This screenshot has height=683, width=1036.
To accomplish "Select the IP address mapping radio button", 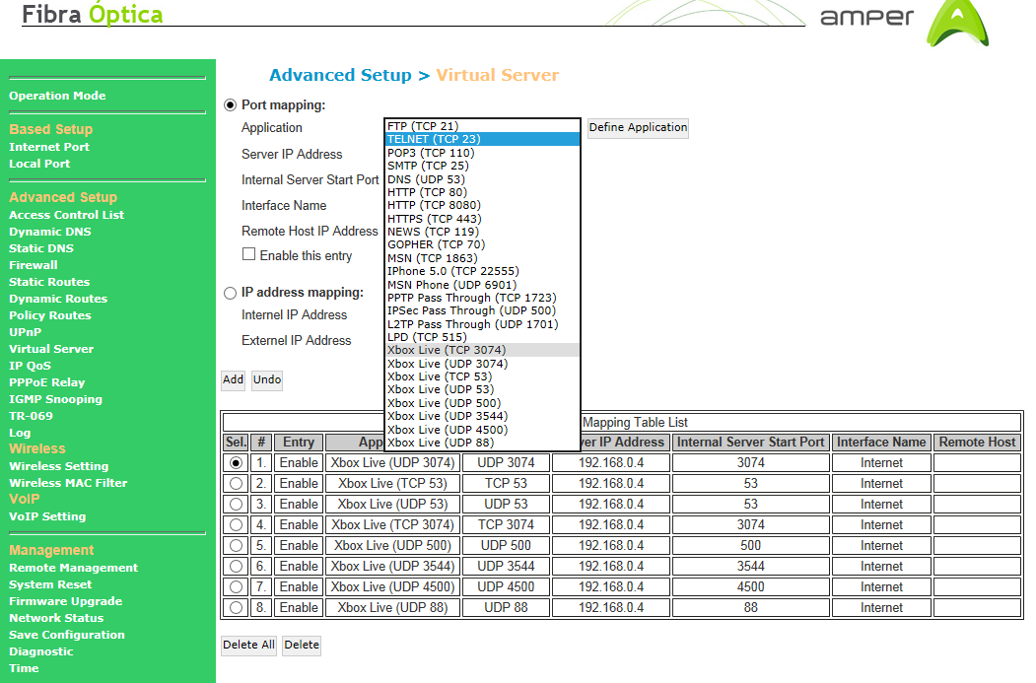I will [x=230, y=293].
